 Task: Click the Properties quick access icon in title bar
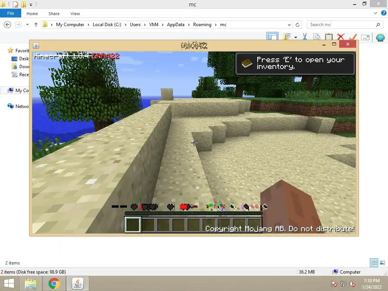15,4
